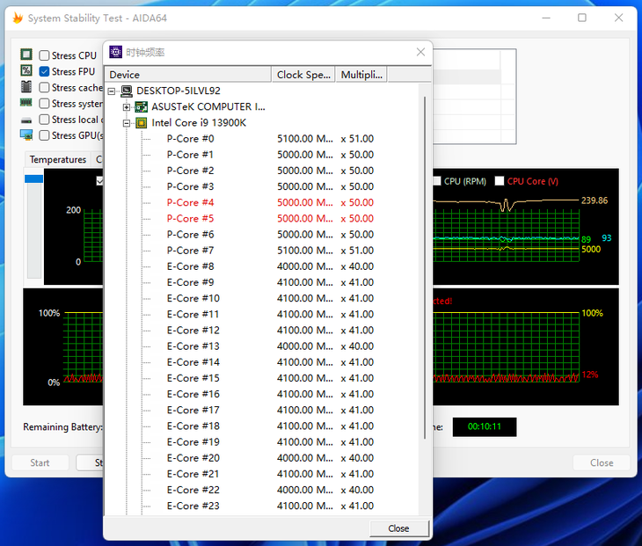Image resolution: width=642 pixels, height=546 pixels.
Task: Click the clock frequency dialog title icon
Action: [115, 52]
